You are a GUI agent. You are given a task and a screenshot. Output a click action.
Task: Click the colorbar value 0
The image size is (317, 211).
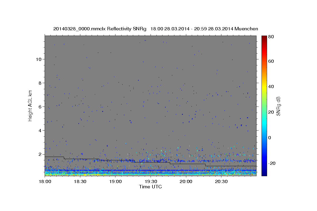pos(269,138)
